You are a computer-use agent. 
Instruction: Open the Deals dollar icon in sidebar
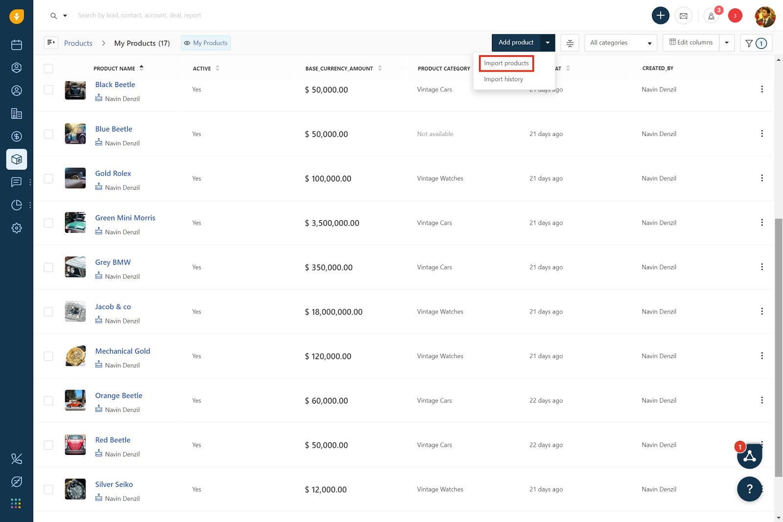point(17,136)
